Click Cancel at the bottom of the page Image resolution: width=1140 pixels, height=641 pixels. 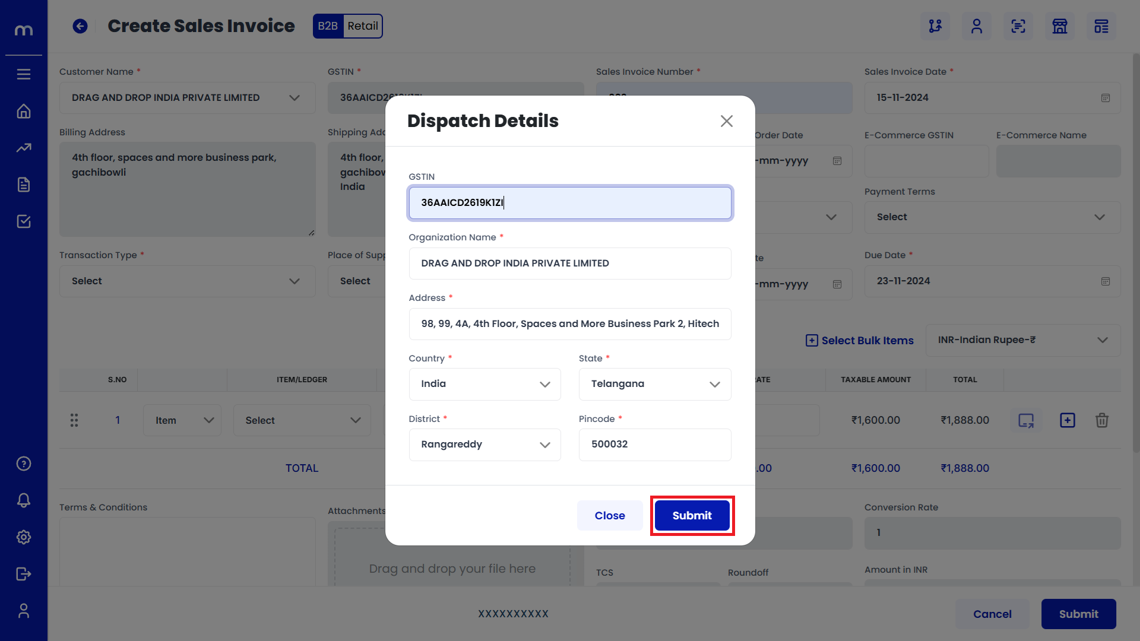point(992,614)
